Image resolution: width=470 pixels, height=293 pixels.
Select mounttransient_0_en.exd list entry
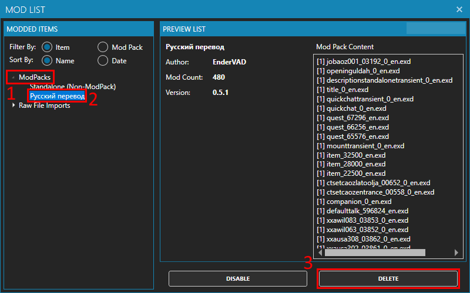[x=360, y=146]
